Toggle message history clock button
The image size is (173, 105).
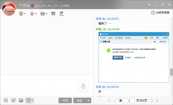(x=29, y=100)
